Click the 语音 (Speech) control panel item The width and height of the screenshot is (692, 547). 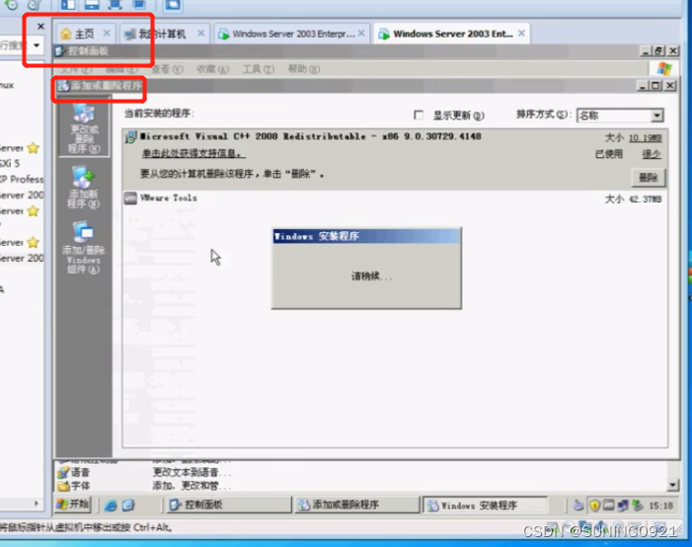[x=74, y=472]
